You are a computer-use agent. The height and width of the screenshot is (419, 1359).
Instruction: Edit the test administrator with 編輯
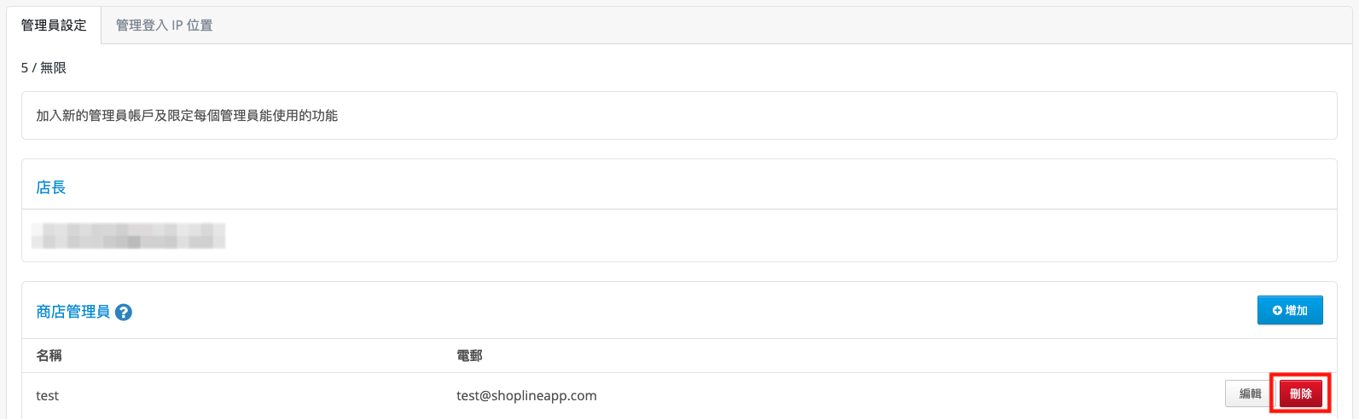pyautogui.click(x=1250, y=393)
